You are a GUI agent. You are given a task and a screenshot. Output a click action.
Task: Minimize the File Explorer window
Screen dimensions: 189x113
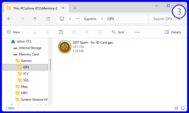pos(156,6)
